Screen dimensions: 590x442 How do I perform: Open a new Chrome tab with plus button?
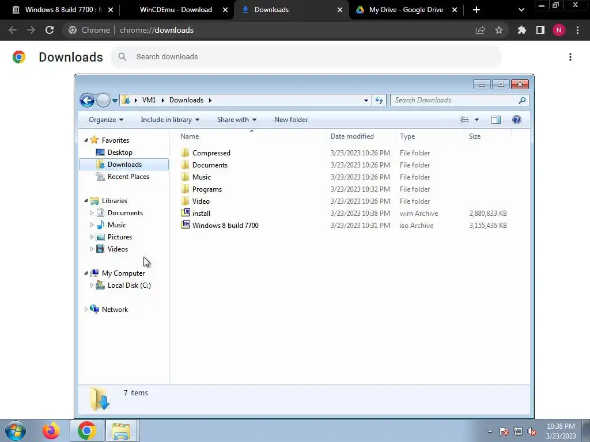click(476, 10)
